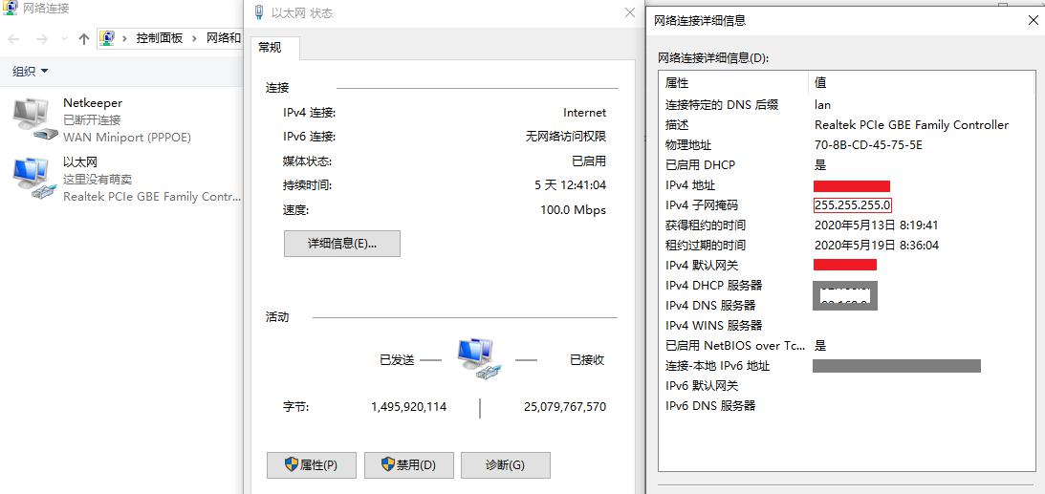Select the IPv6 默认网关 row
Image resolution: width=1045 pixels, height=494 pixels.
pyautogui.click(x=846, y=385)
